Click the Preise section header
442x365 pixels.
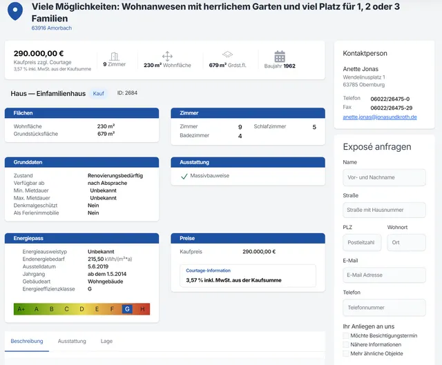point(248,238)
